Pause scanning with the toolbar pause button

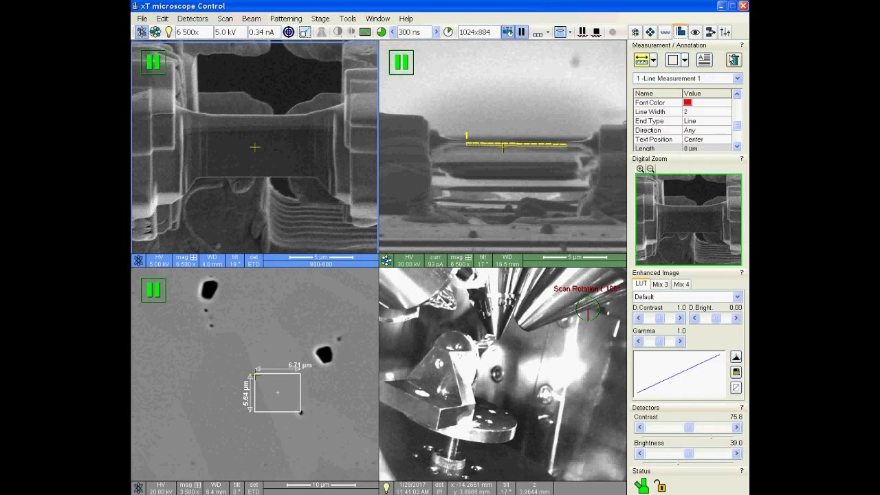point(522,32)
